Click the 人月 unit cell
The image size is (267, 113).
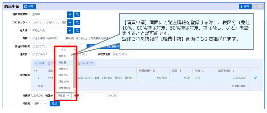[x=204, y=78]
